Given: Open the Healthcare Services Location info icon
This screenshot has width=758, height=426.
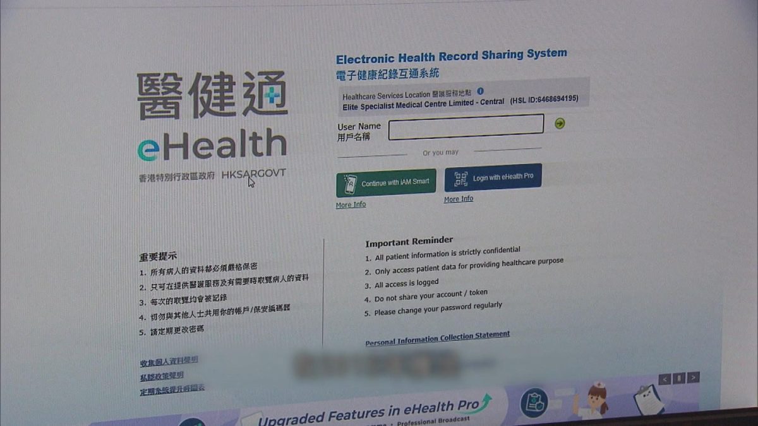Looking at the screenshot, I should point(481,92).
